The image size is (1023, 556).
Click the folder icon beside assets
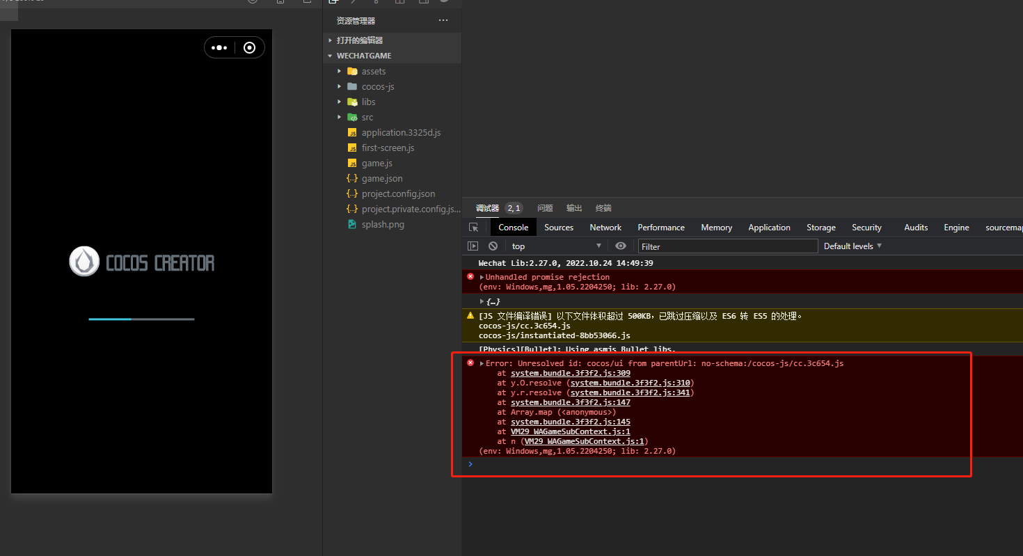coord(352,71)
